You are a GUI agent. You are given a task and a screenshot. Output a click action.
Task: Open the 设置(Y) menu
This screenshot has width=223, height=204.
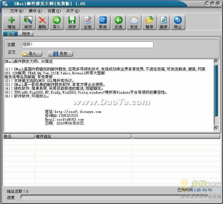tap(54, 11)
